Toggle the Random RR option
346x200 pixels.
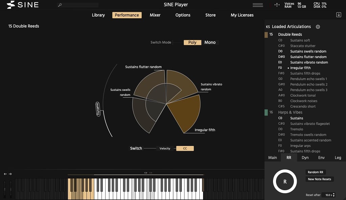click(316, 172)
